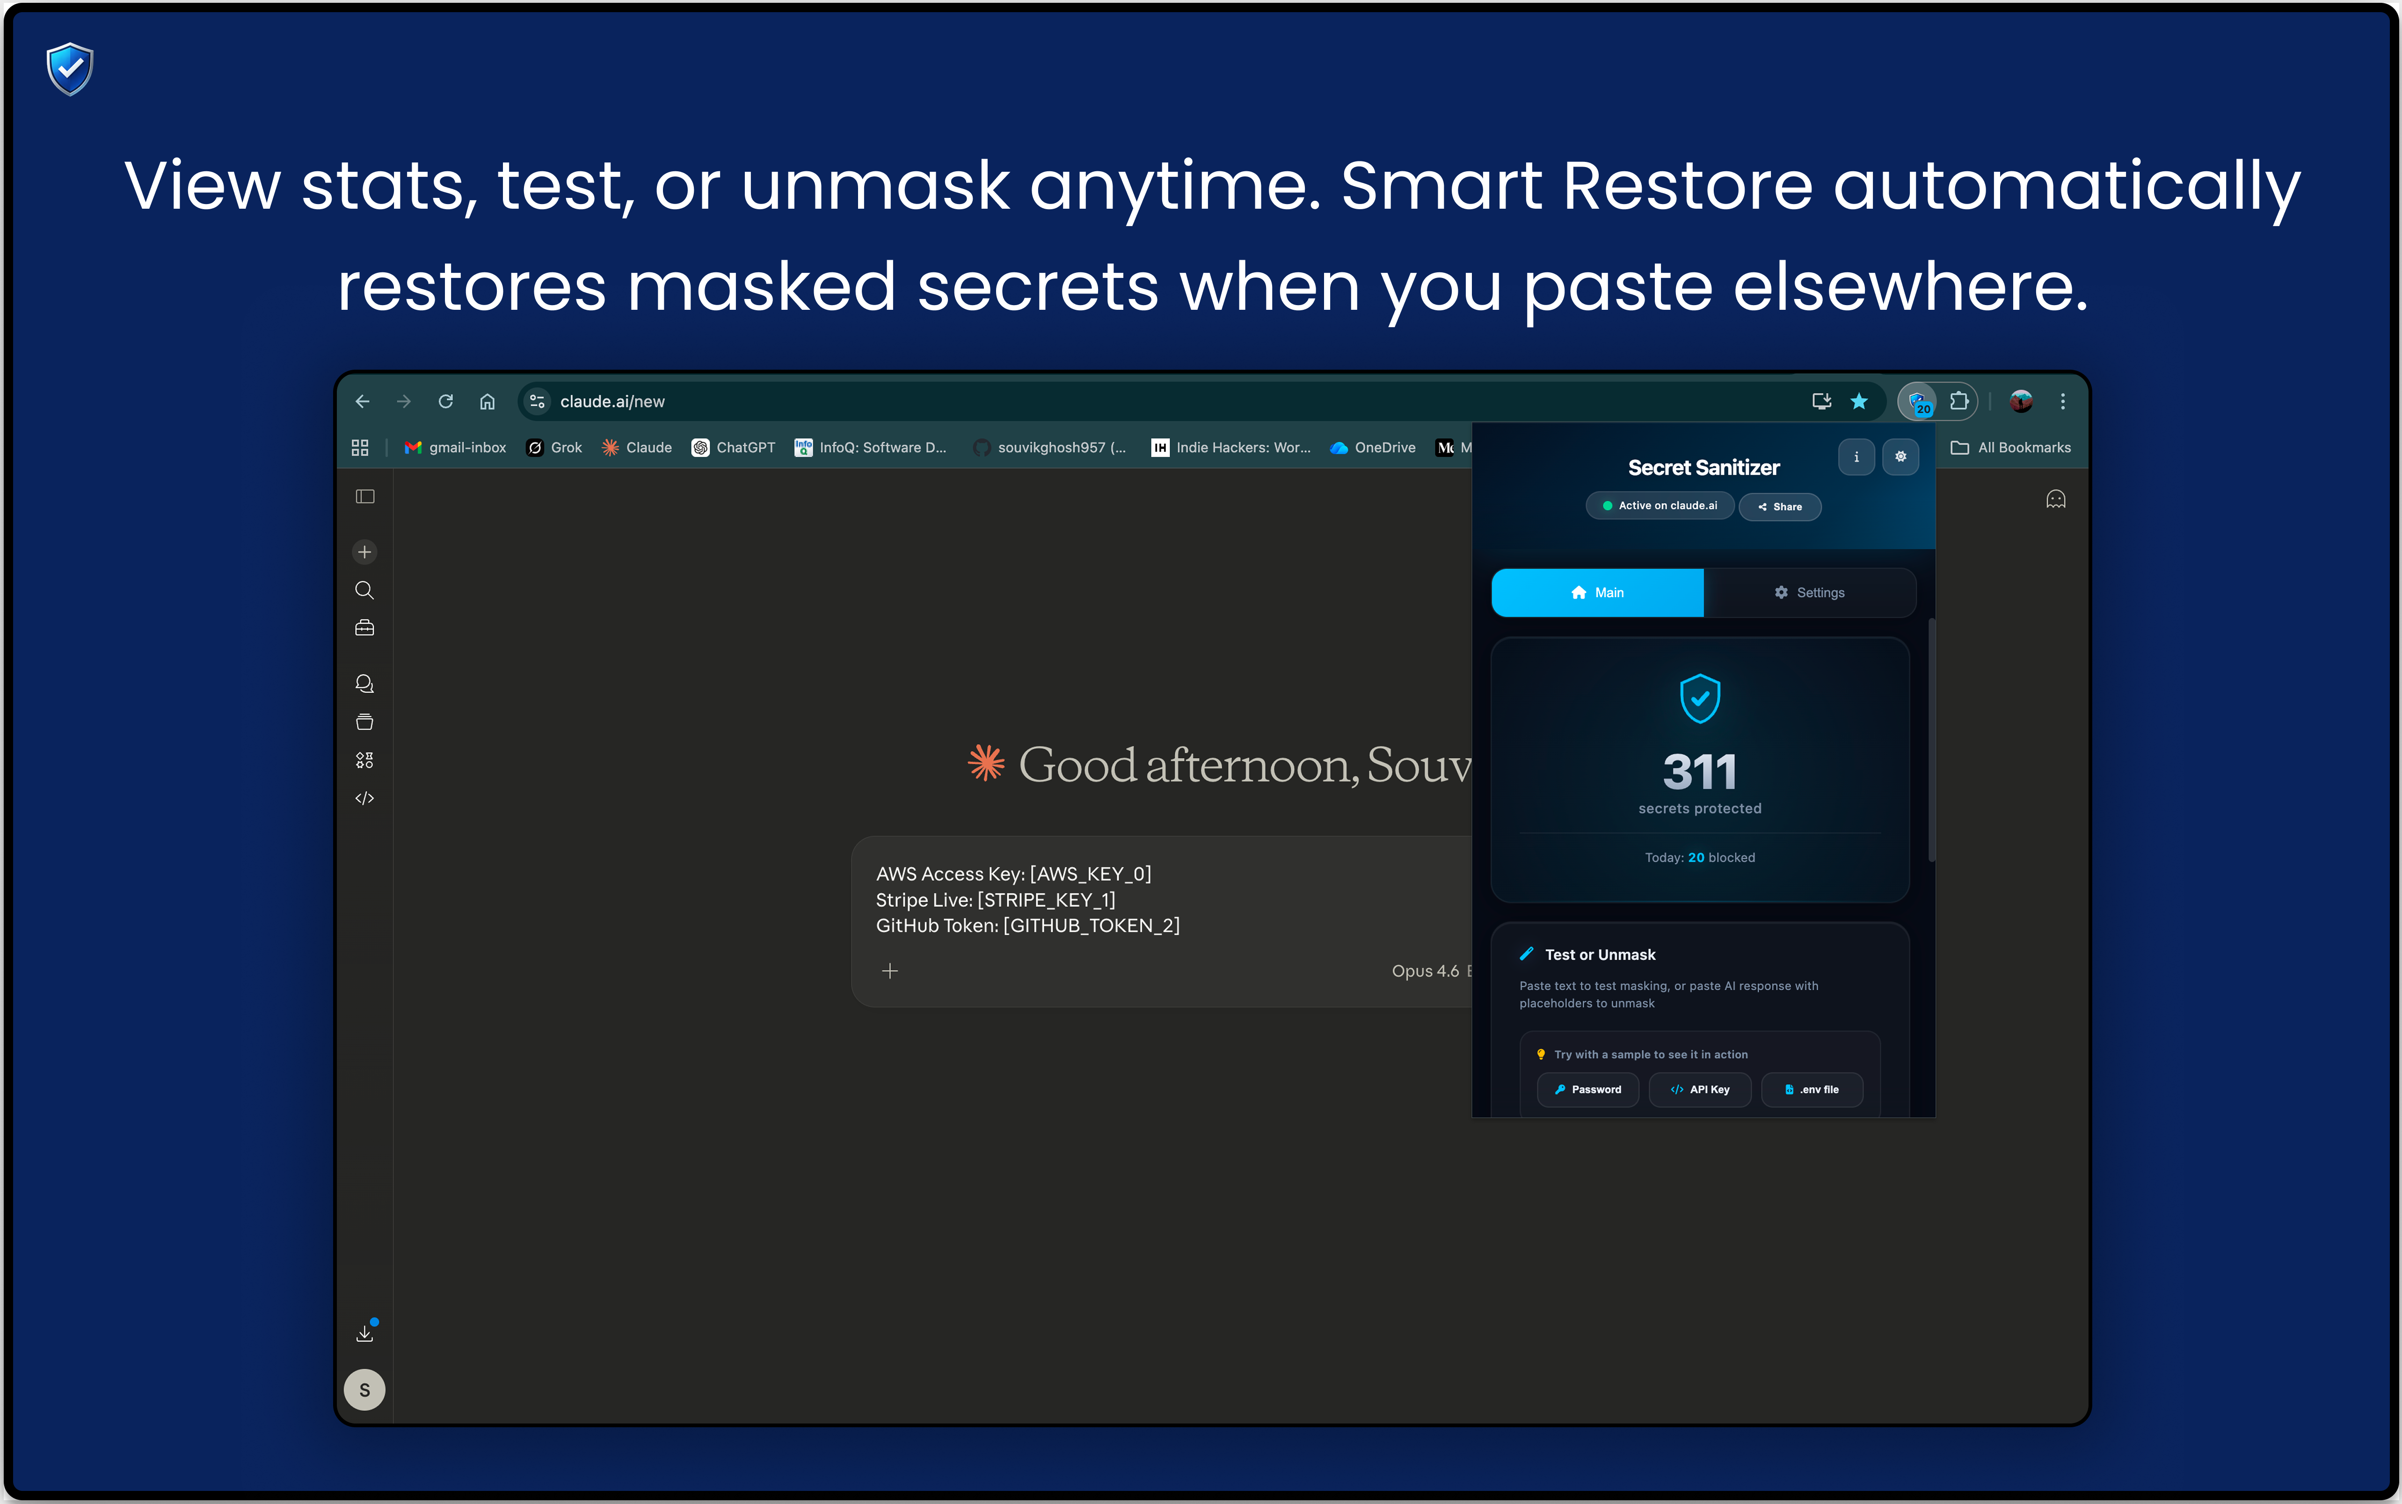Open the Chrome profile avatar
The width and height of the screenshot is (2402, 1504).
click(x=2021, y=401)
